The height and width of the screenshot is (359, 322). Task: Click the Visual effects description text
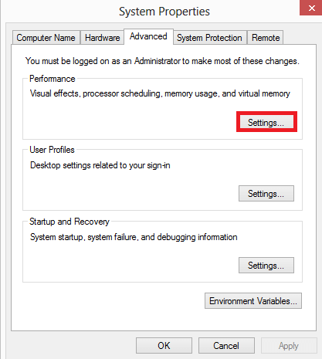pyautogui.click(x=160, y=93)
